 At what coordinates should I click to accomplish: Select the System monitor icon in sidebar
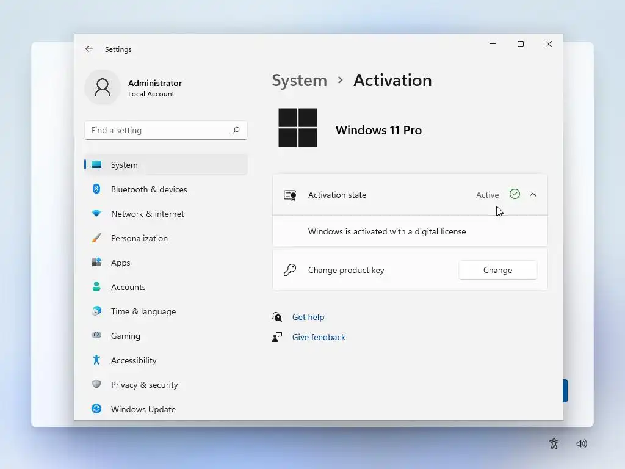96,165
